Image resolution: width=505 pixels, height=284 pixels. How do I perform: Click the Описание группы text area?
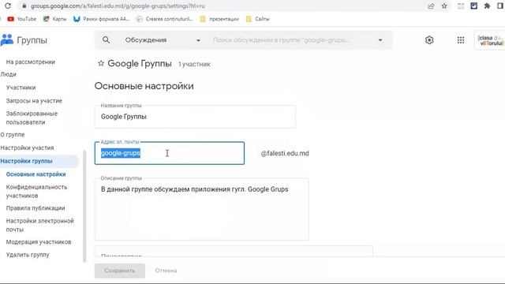tap(202, 209)
